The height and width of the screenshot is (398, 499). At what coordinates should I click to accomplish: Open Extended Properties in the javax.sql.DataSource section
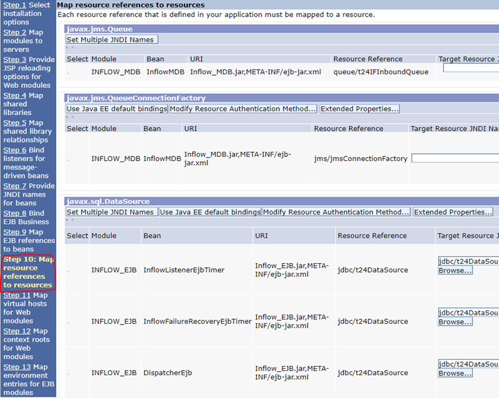[453, 212]
